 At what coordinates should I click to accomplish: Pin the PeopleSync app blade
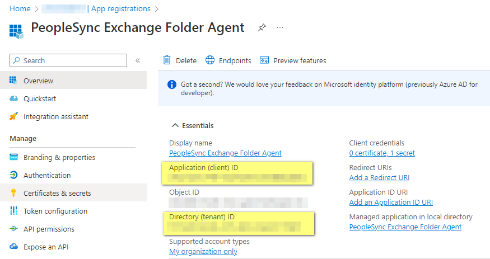coord(262,28)
